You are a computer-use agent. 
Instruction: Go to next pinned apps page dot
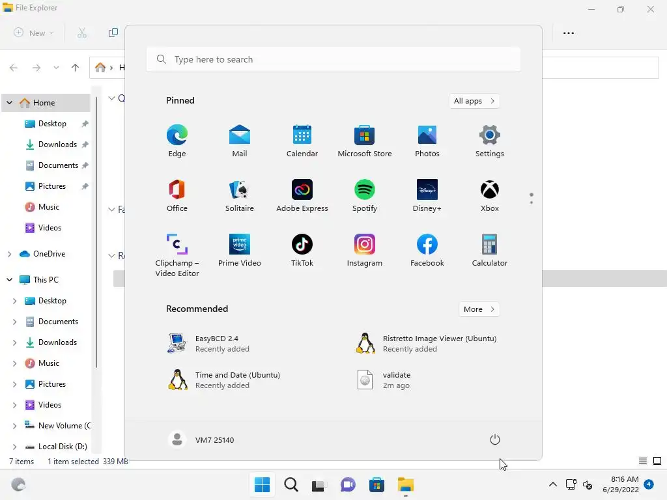click(532, 202)
